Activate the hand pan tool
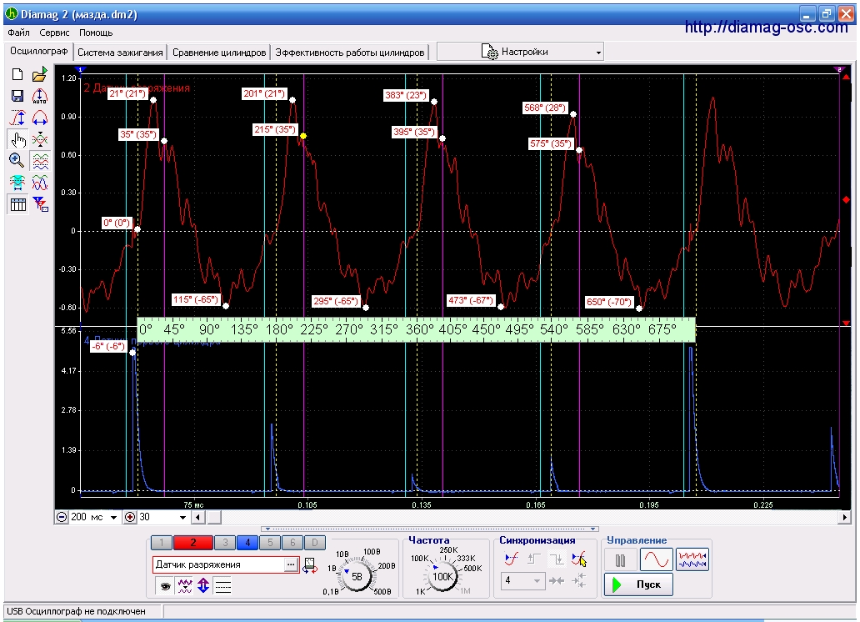 (17, 139)
